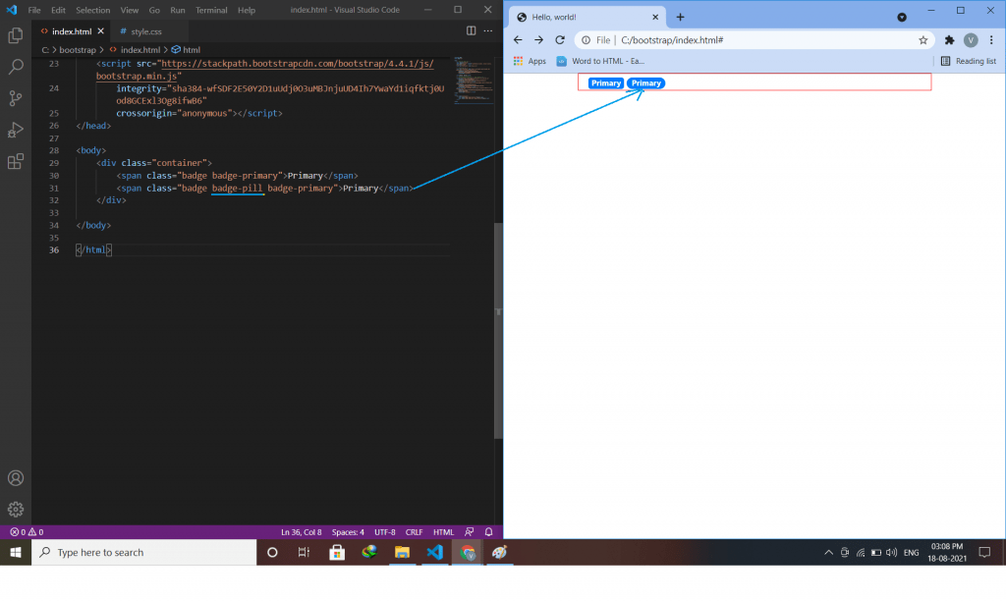Bookmark this page with the star icon
The image size is (1006, 601).
[x=923, y=39]
